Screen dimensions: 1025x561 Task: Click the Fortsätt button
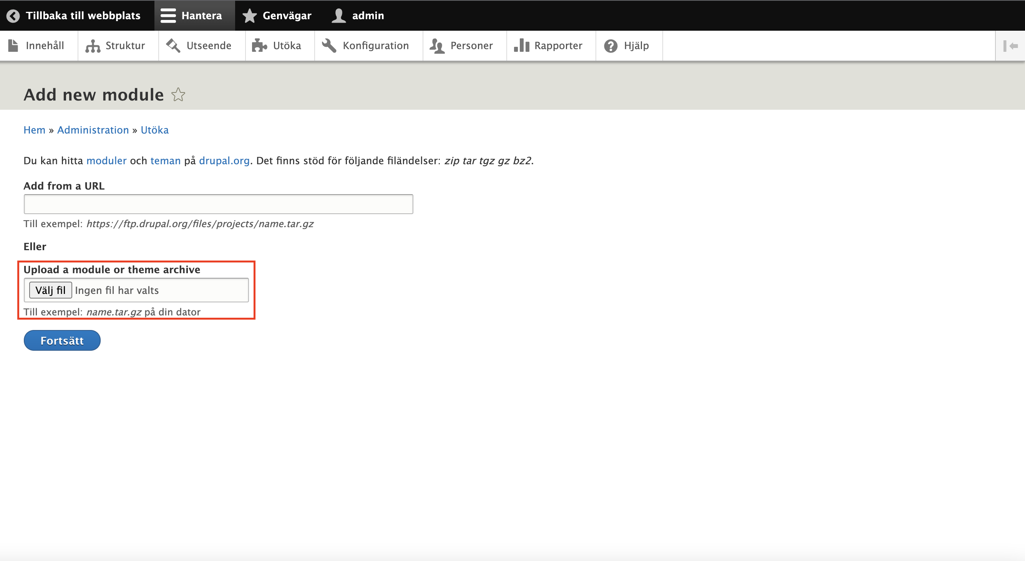[x=62, y=340]
